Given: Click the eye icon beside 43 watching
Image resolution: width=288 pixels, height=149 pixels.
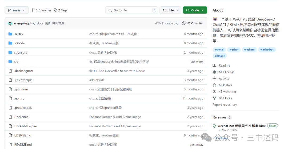Looking at the screenshot, I should point(214,91).
